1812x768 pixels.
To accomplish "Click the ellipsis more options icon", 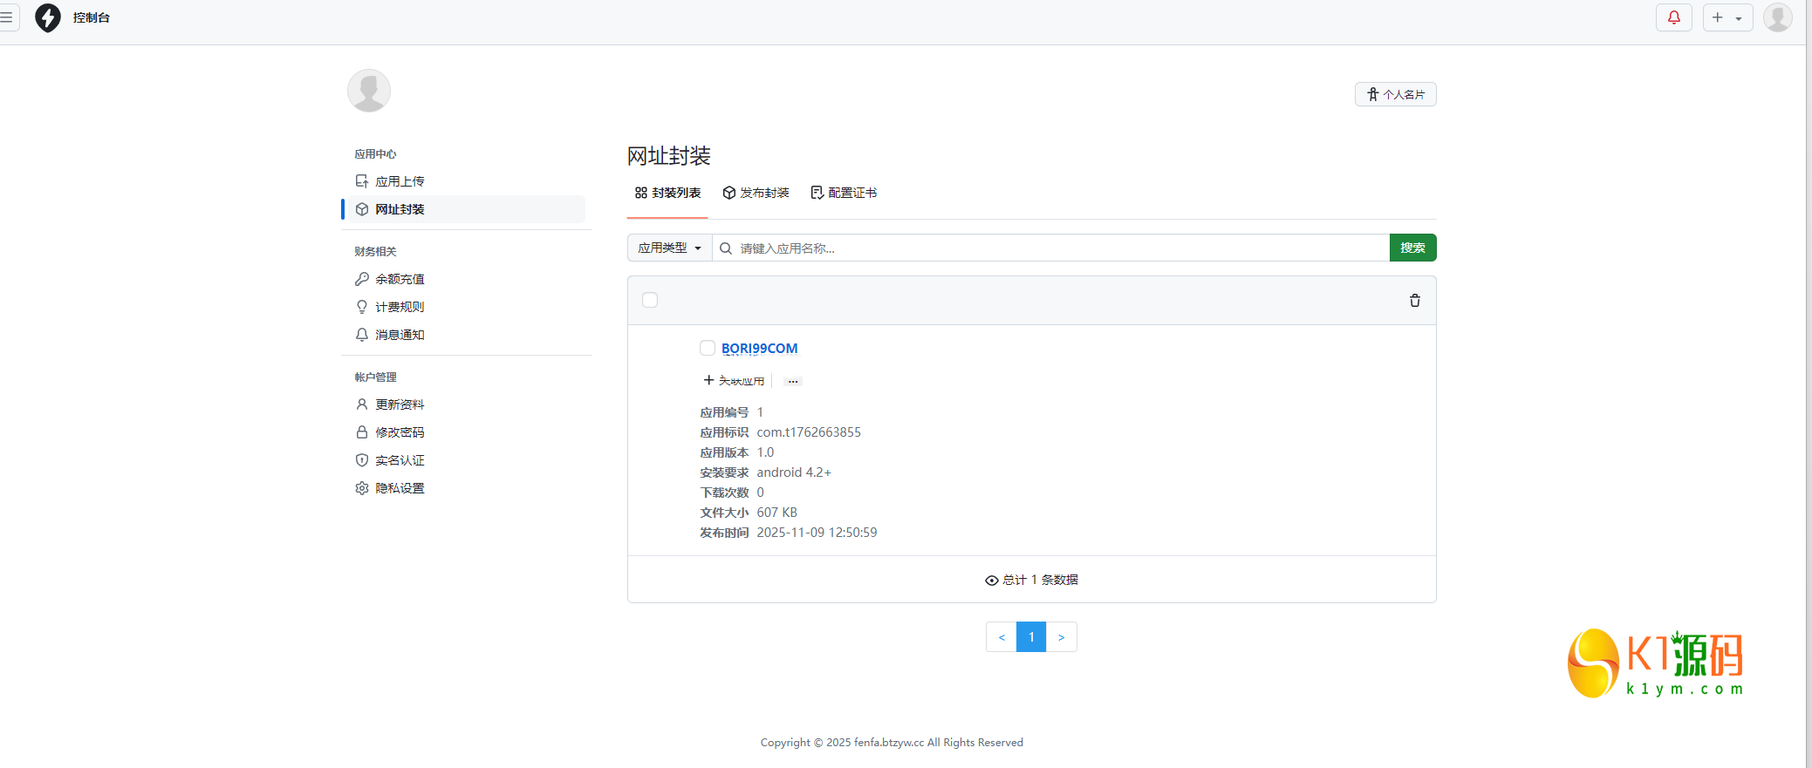I will [x=792, y=381].
